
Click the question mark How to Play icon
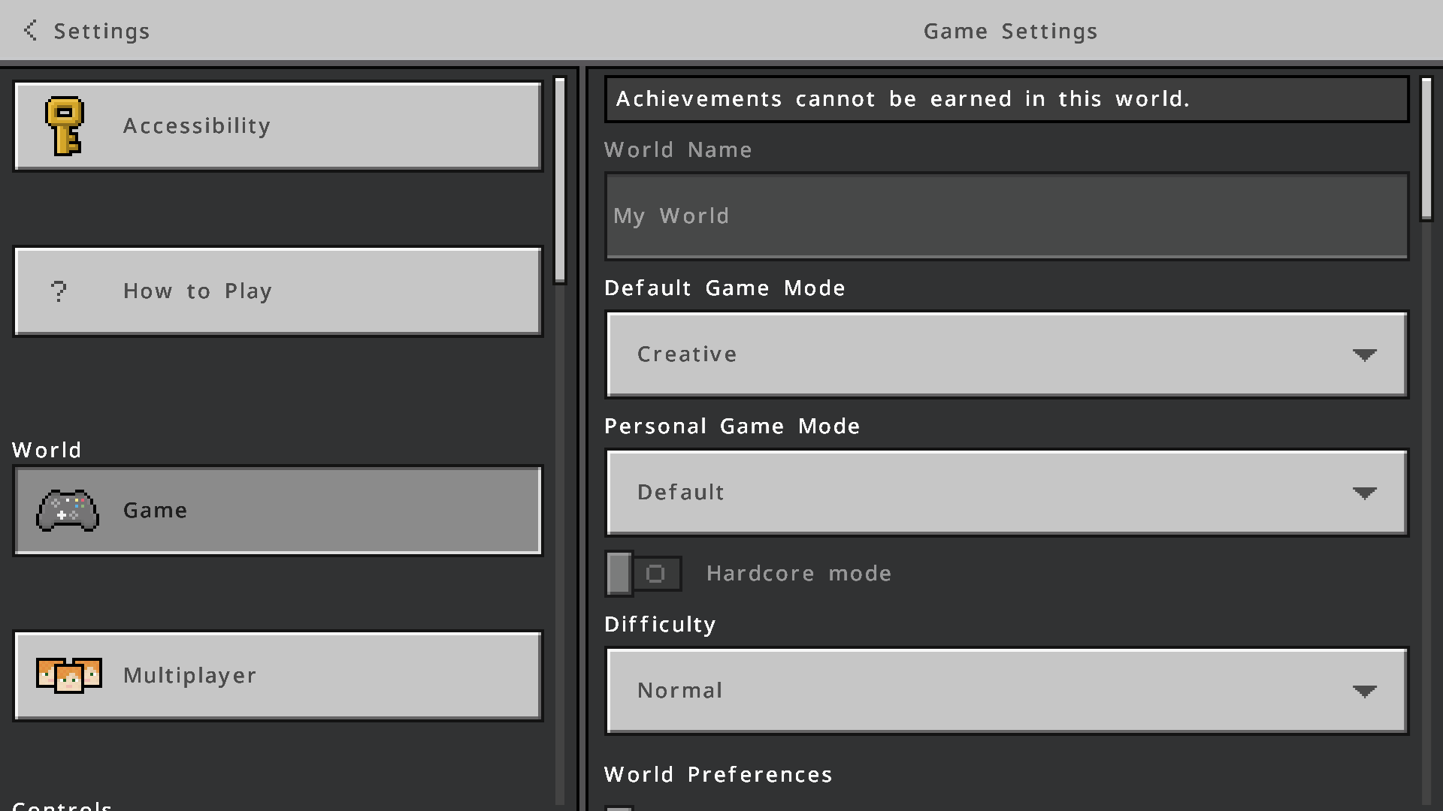click(x=59, y=291)
